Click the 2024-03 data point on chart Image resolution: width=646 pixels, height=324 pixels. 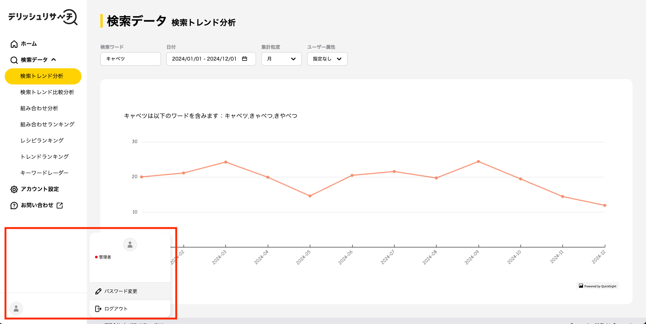tap(226, 162)
